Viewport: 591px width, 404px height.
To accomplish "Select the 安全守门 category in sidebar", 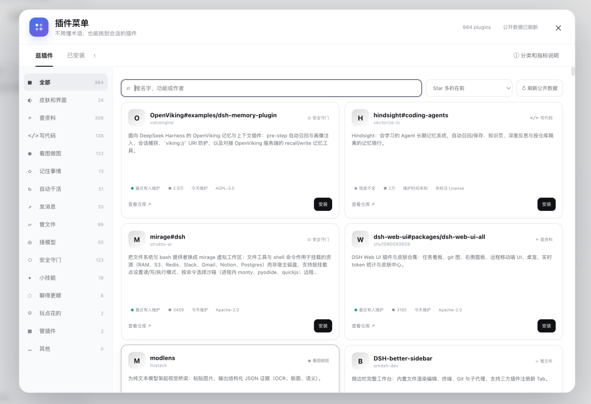I will pyautogui.click(x=66, y=259).
